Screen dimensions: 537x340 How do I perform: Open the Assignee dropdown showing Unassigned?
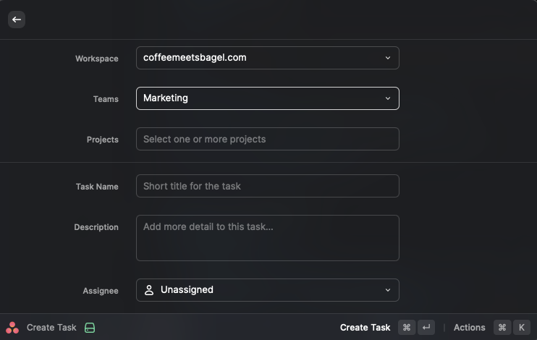tap(268, 290)
